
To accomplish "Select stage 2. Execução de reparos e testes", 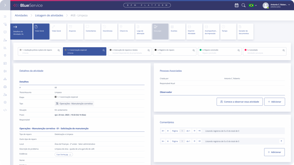I will pos(129,52).
